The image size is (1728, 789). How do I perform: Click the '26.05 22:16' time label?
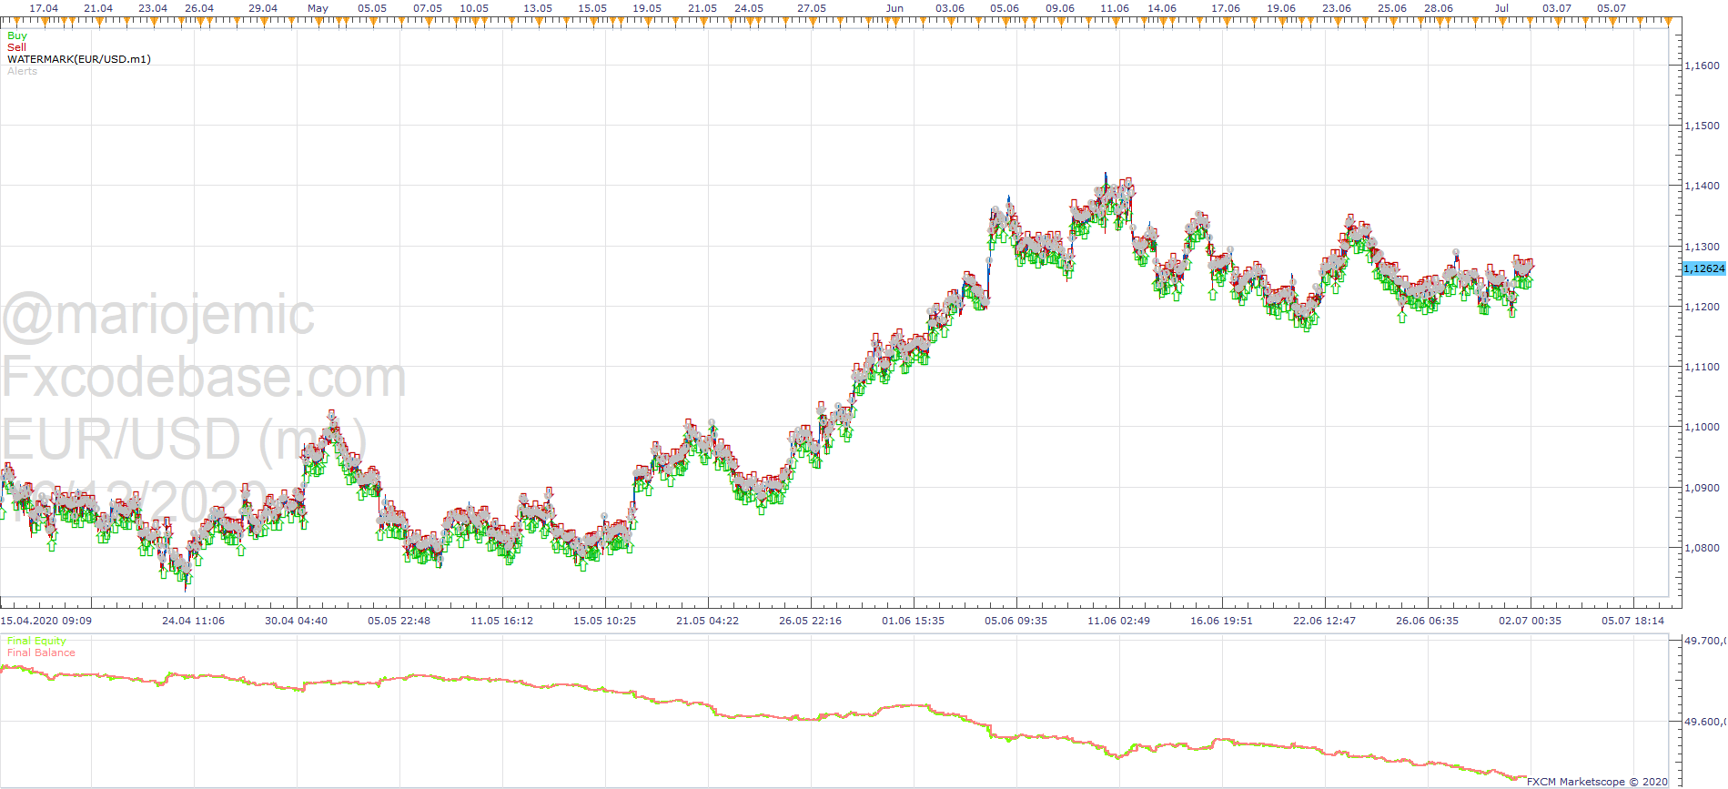pos(810,621)
